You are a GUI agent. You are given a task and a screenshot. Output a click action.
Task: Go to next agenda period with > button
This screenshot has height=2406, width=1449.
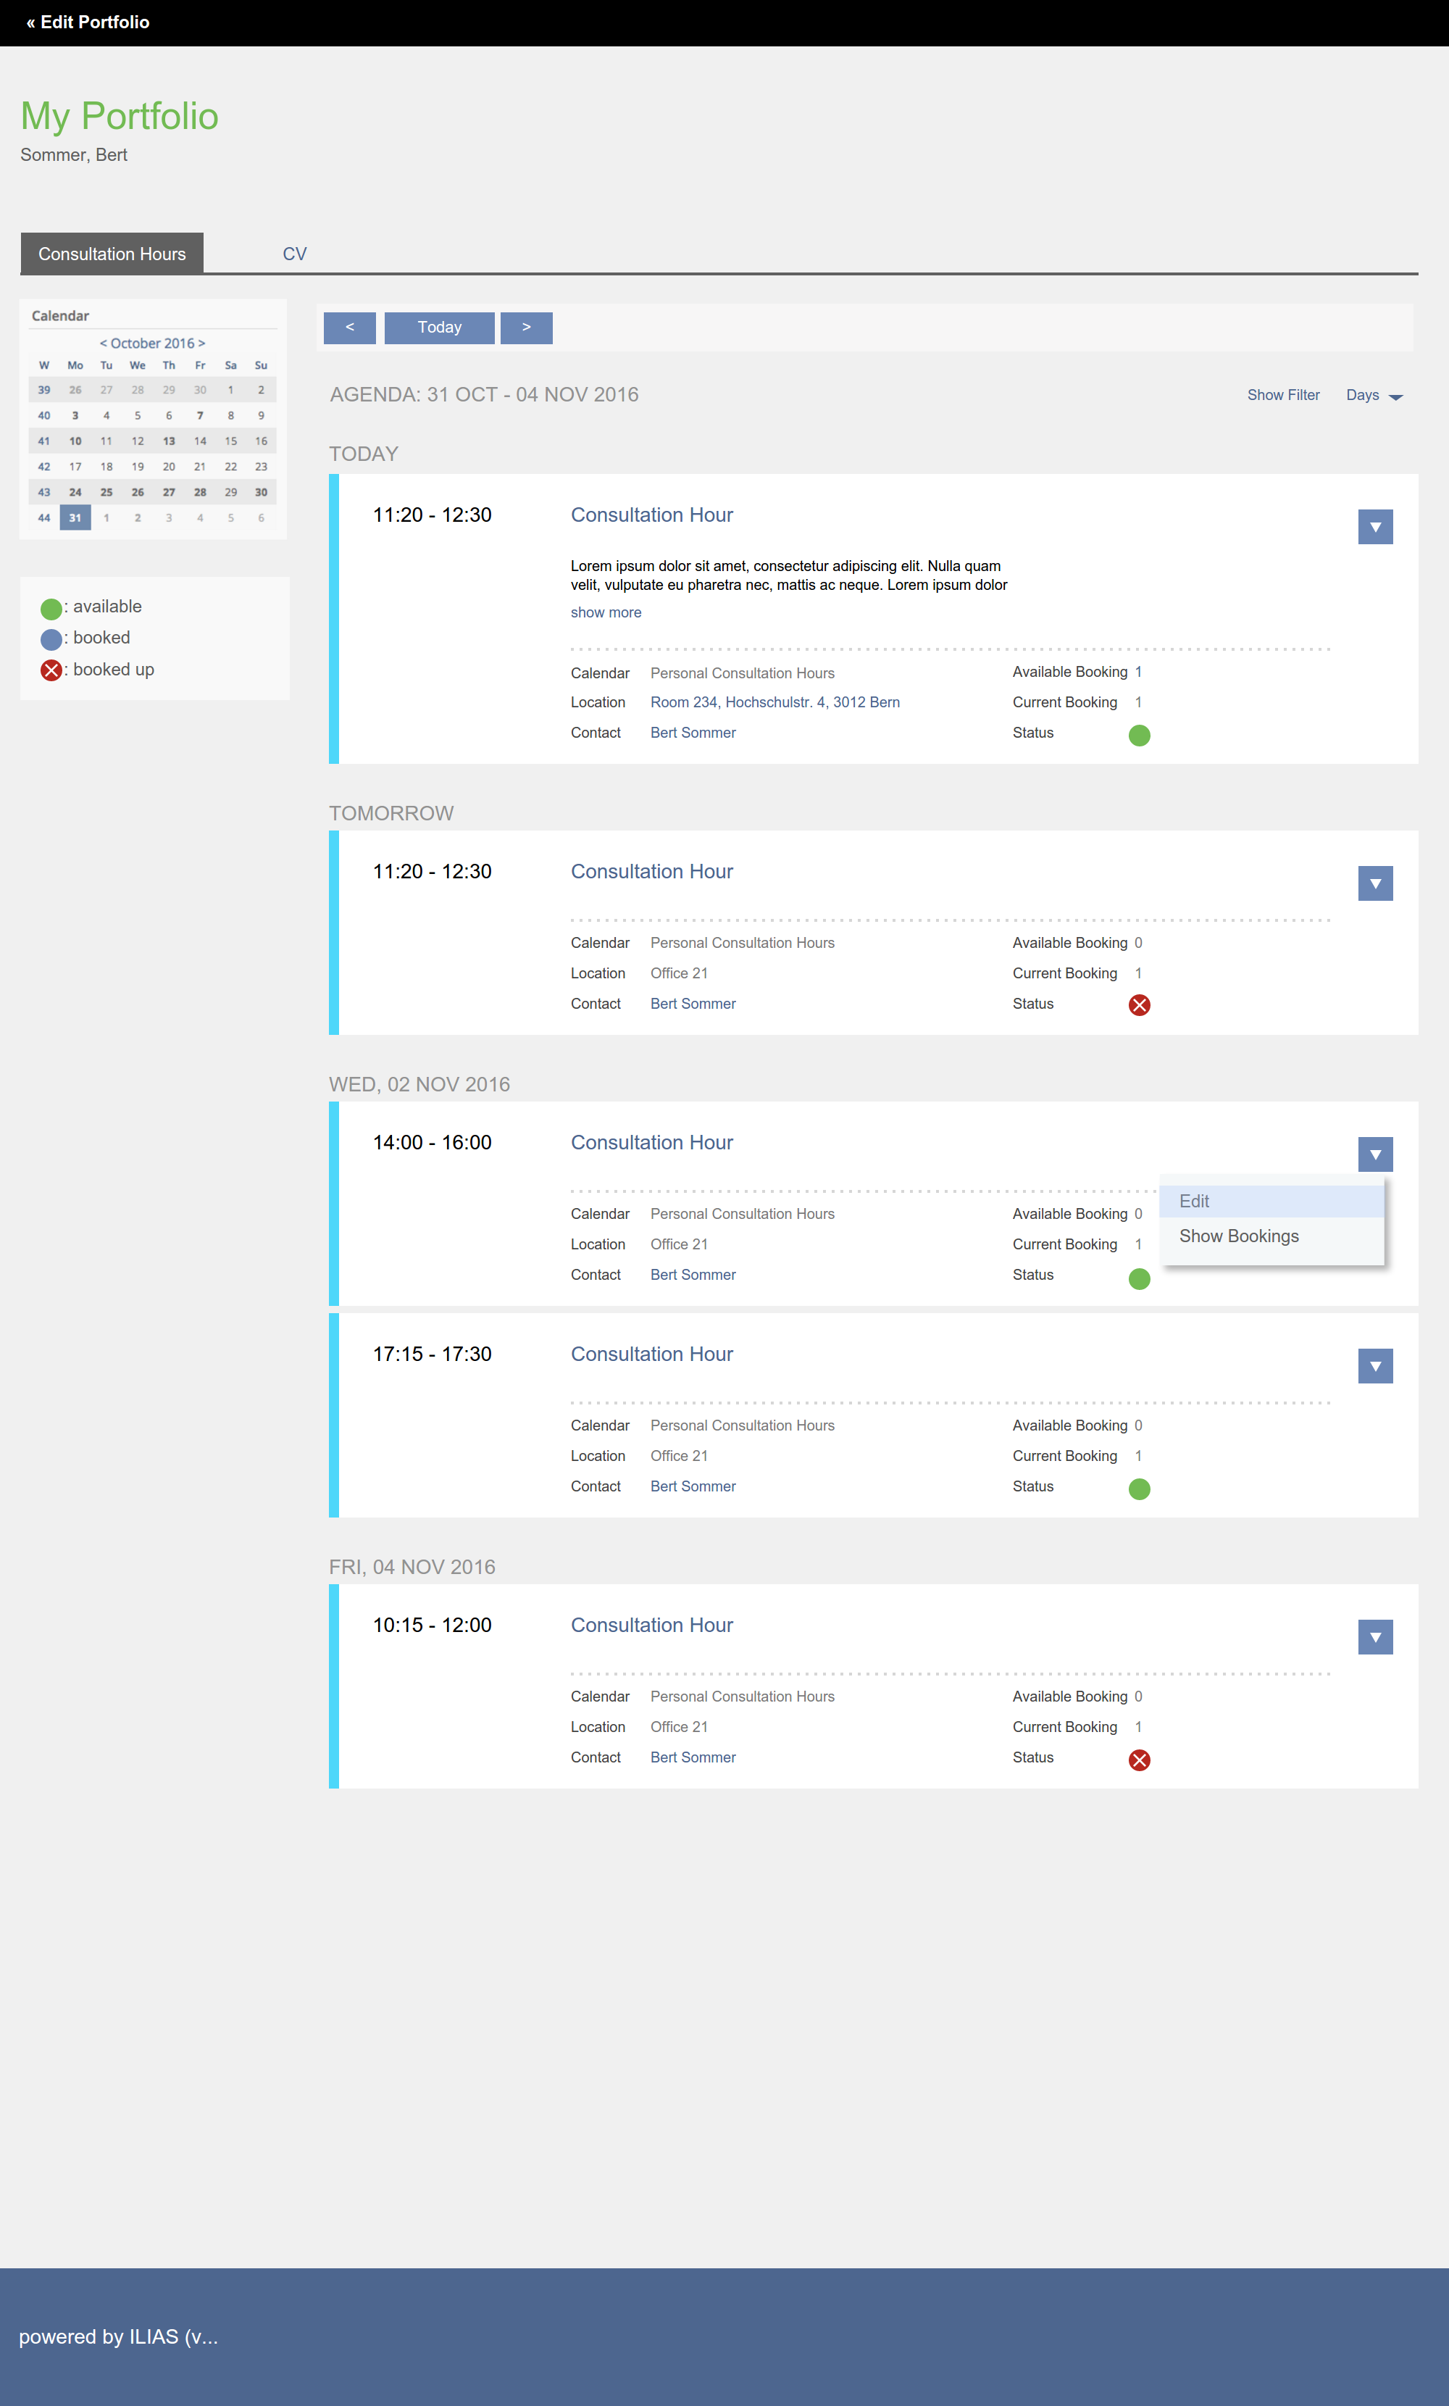[526, 328]
